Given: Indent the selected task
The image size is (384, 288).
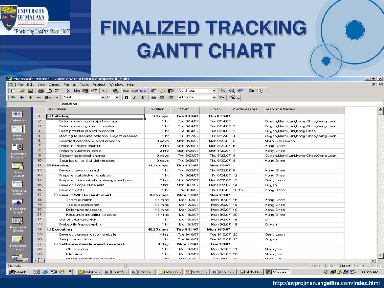Looking at the screenshot, I should [21, 97].
